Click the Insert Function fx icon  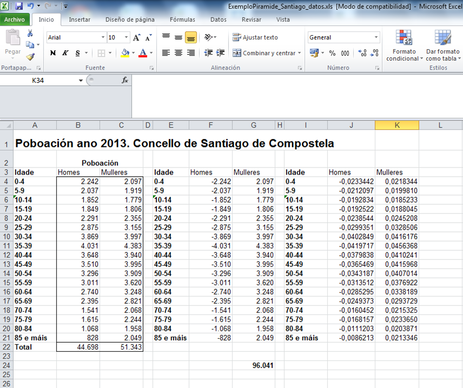124,80
